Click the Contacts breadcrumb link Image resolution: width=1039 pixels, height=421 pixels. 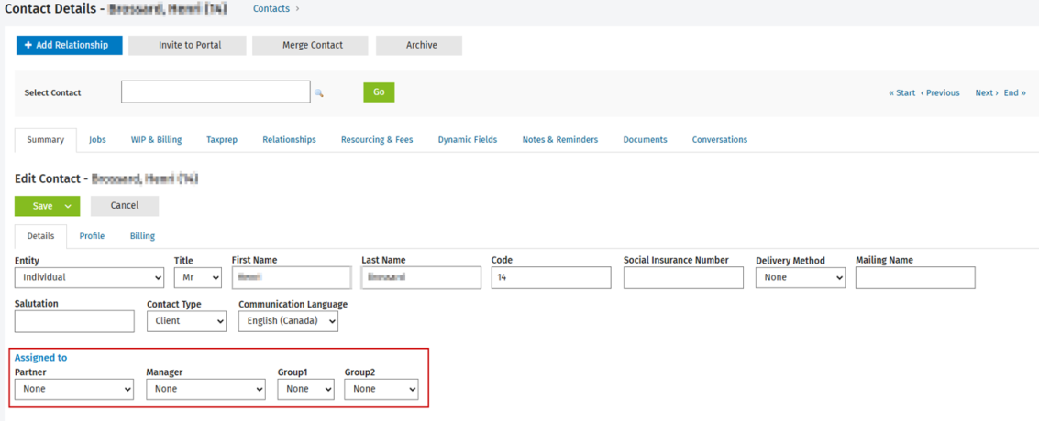tap(271, 9)
